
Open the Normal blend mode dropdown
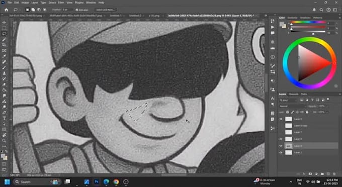(x=293, y=106)
